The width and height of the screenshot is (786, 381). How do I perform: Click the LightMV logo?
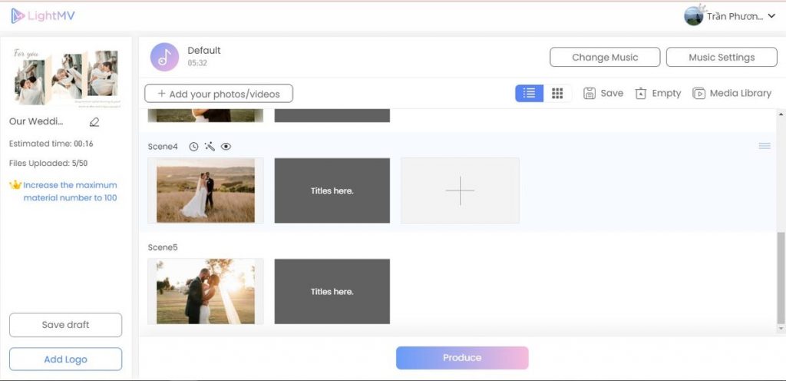(x=43, y=16)
